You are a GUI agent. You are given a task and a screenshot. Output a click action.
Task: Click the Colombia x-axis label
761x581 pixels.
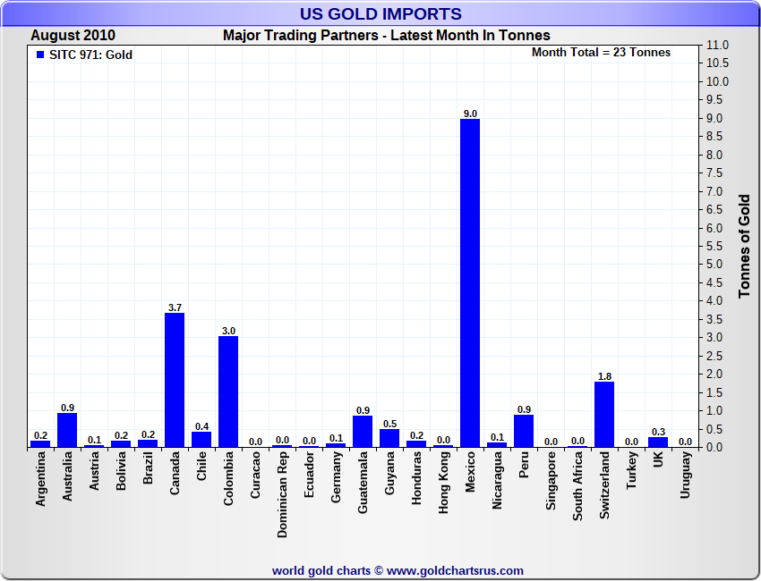pos(228,478)
